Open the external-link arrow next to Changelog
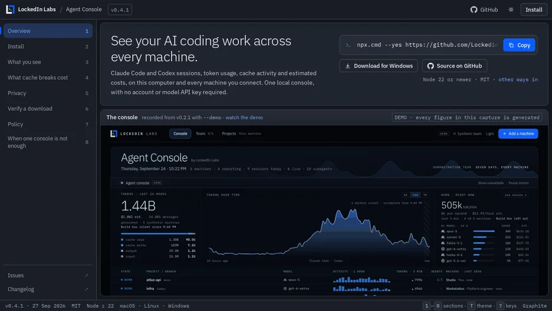 [x=87, y=289]
